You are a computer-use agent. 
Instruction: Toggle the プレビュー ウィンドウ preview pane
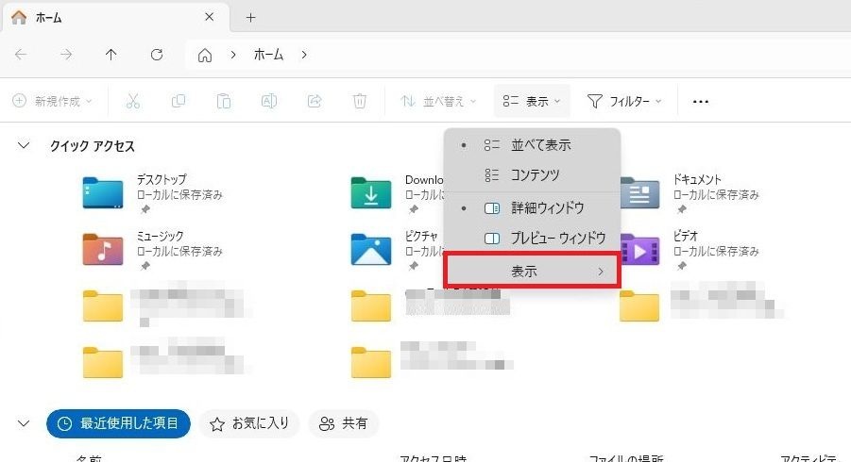[x=556, y=239]
